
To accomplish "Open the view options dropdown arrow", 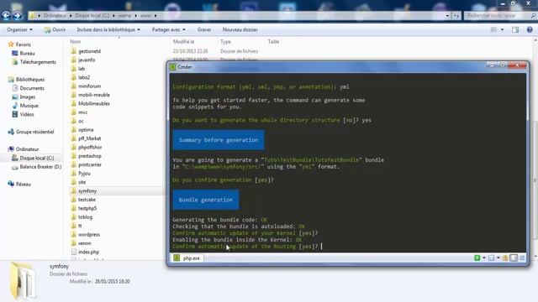I will [x=503, y=30].
